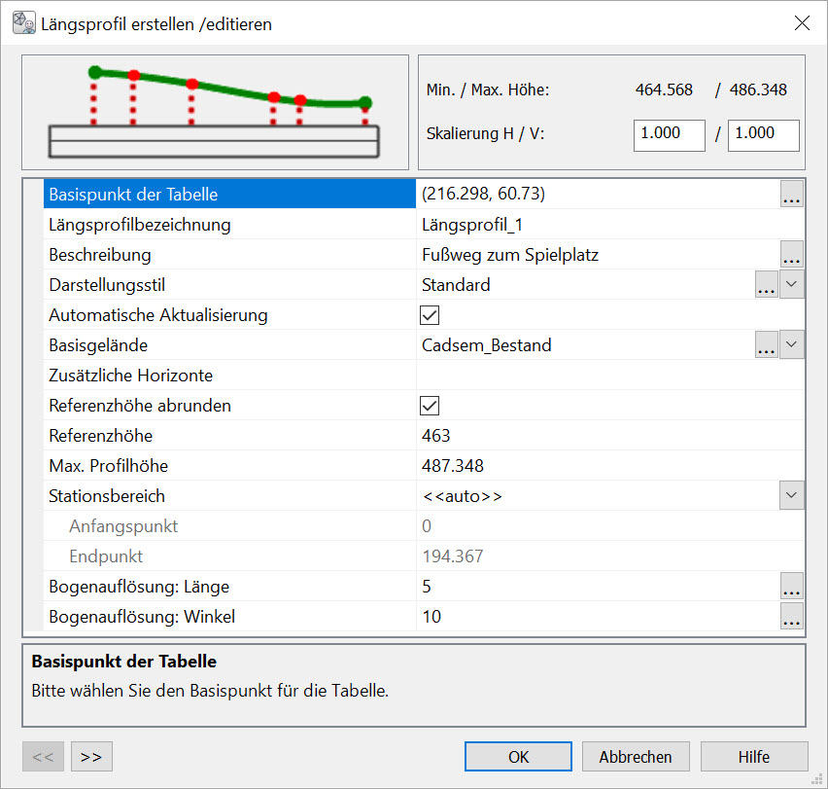Toggle the Automatische Aktualisierung checkbox
Viewport: 828px width, 789px height.
click(x=430, y=315)
